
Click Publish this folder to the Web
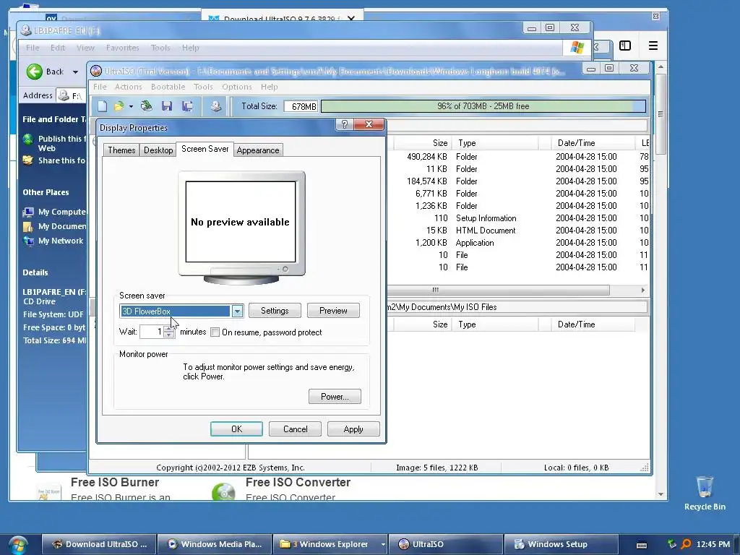pos(62,143)
